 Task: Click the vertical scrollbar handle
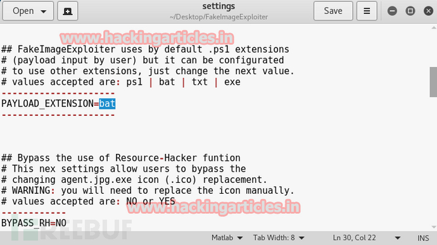pos(433,82)
